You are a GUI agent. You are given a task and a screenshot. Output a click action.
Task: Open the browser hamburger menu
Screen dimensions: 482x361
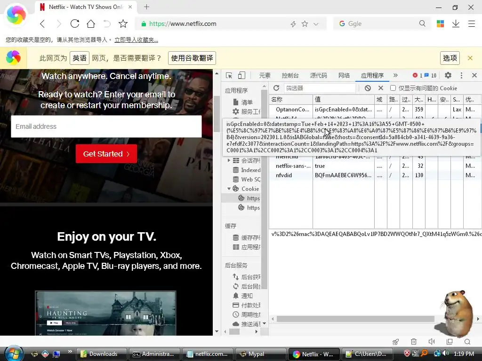[x=472, y=24]
